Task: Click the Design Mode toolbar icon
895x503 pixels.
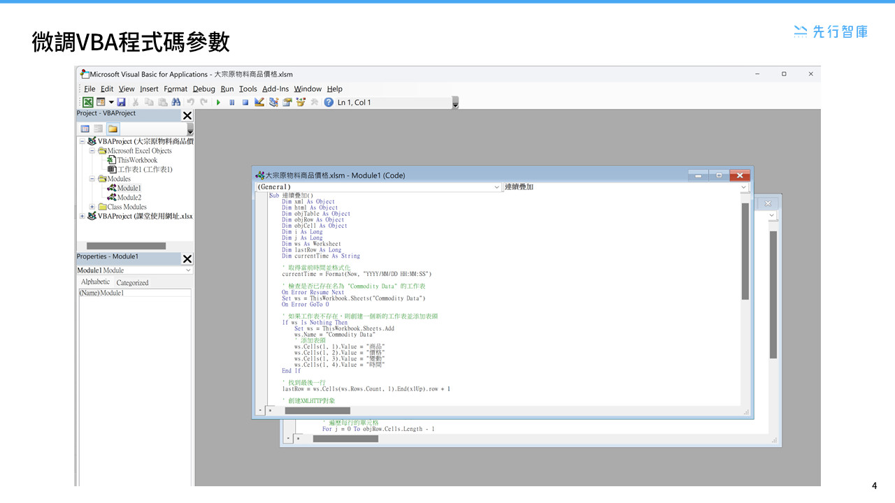Action: point(259,102)
